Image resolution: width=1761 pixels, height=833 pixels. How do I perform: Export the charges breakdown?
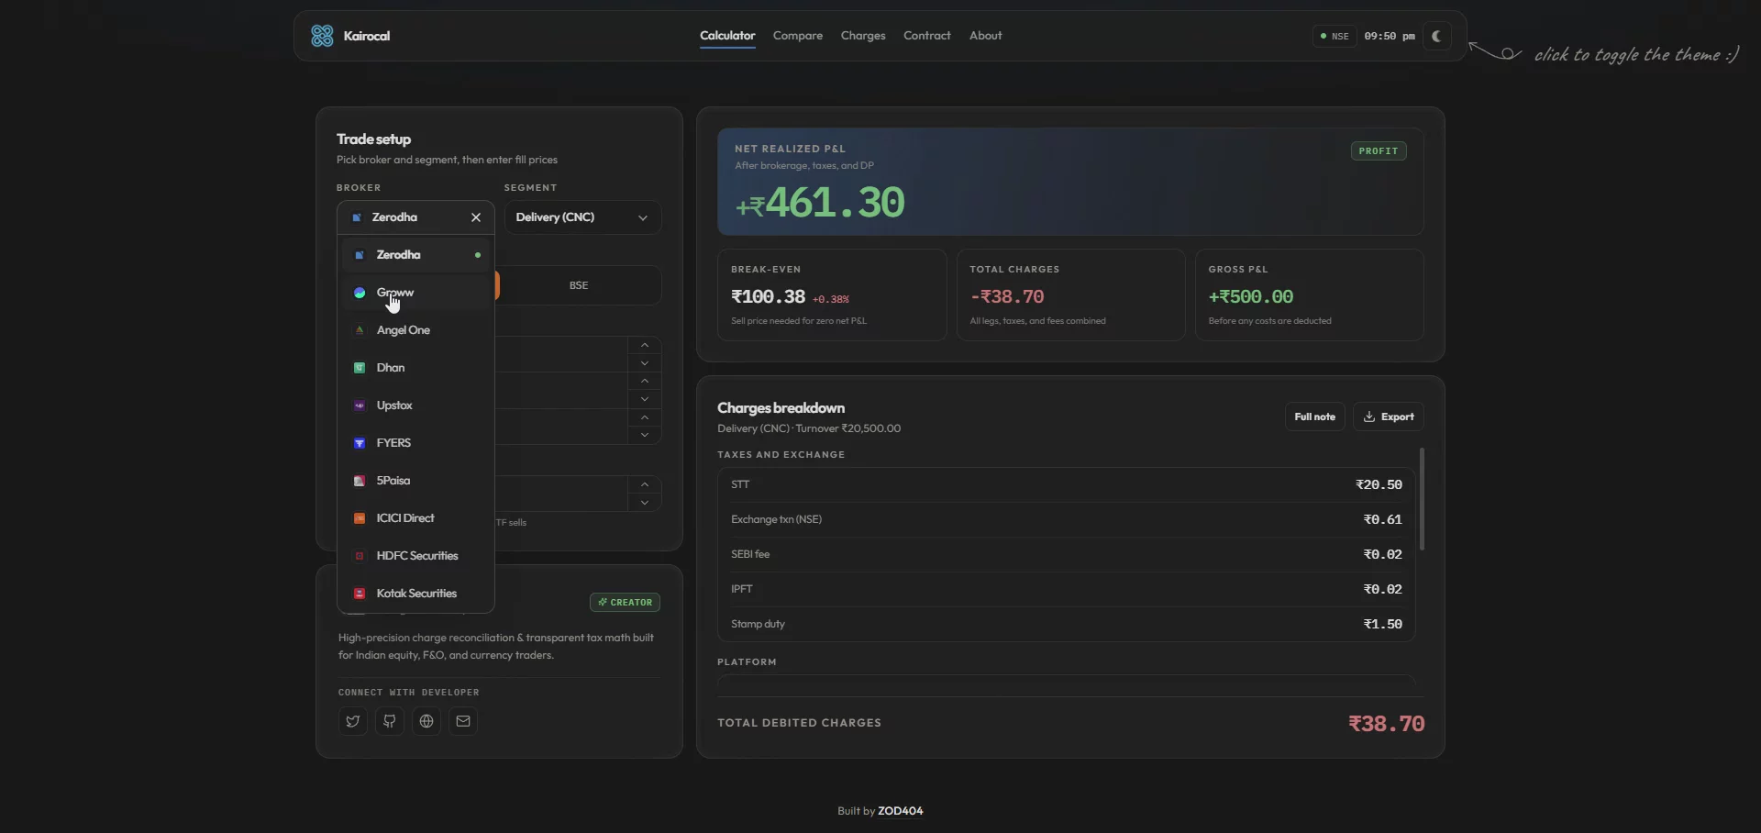tap(1389, 416)
